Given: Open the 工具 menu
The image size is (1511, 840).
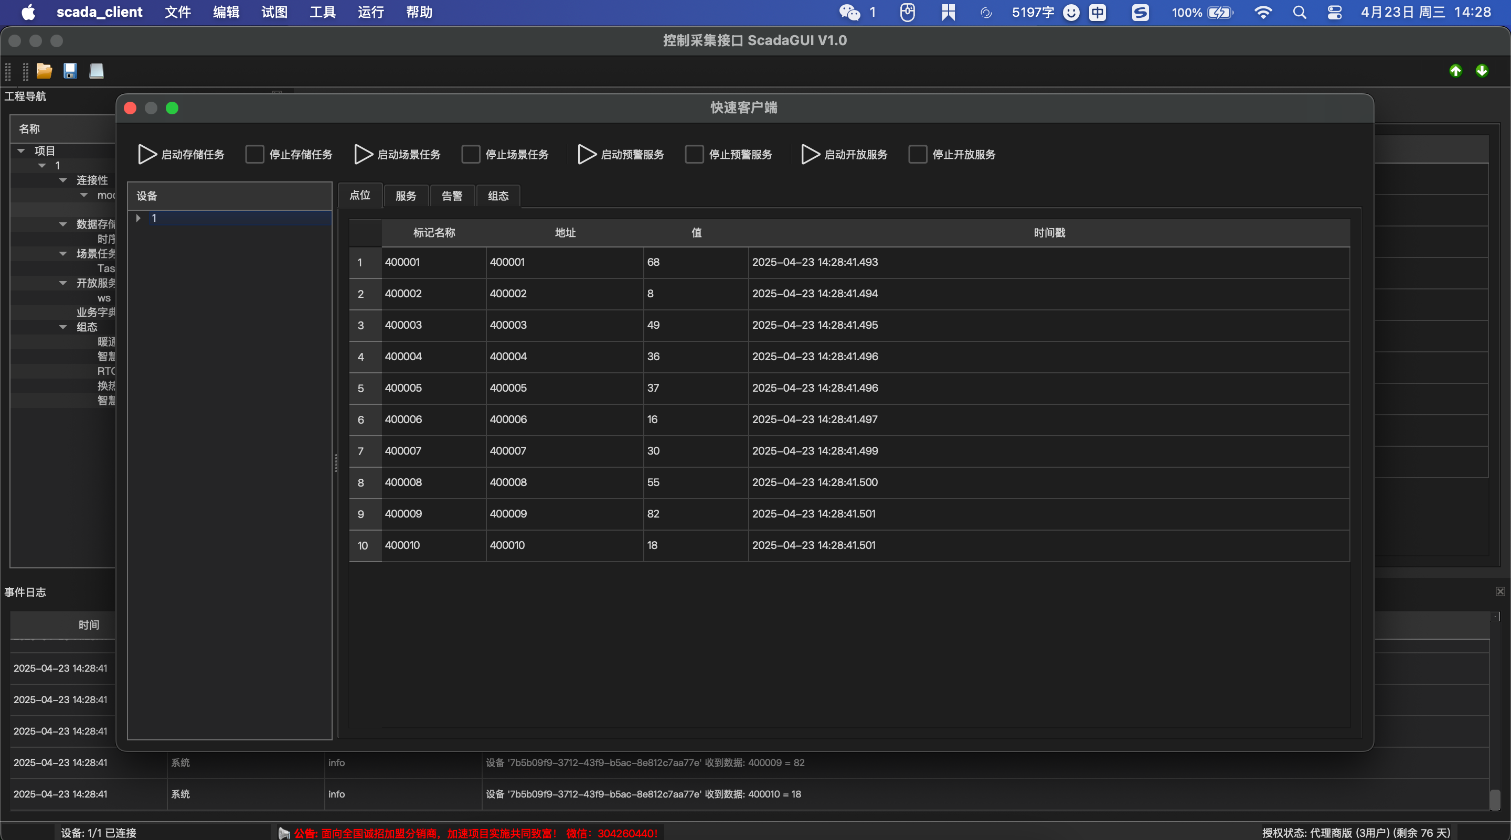Looking at the screenshot, I should (x=322, y=12).
